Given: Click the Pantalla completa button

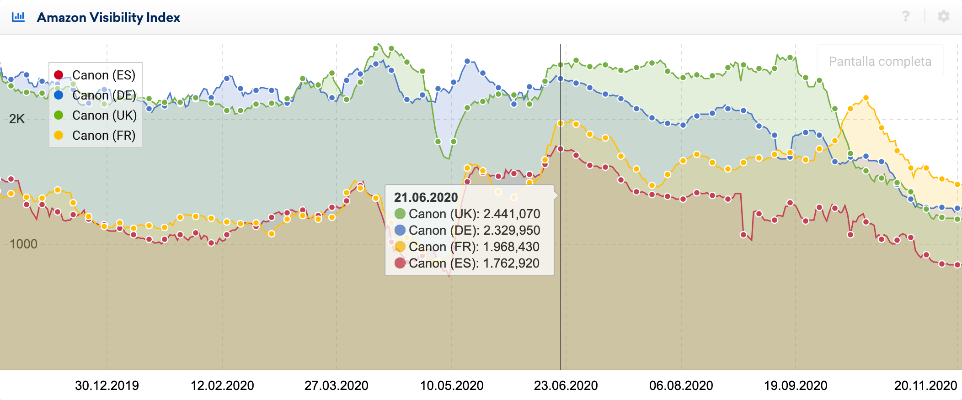Looking at the screenshot, I should click(x=880, y=61).
